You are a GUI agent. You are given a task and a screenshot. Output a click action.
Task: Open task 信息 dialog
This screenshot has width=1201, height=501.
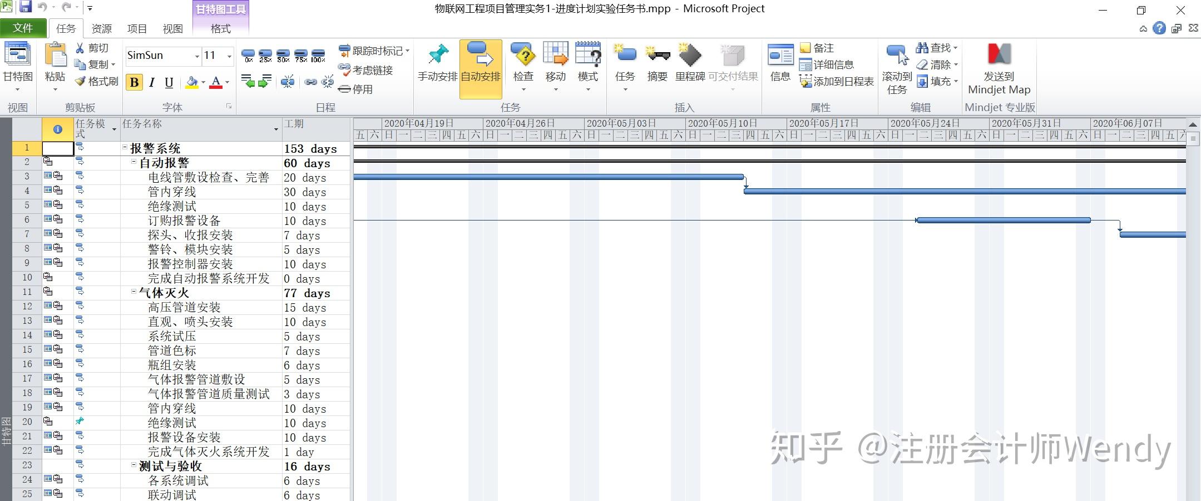click(780, 64)
